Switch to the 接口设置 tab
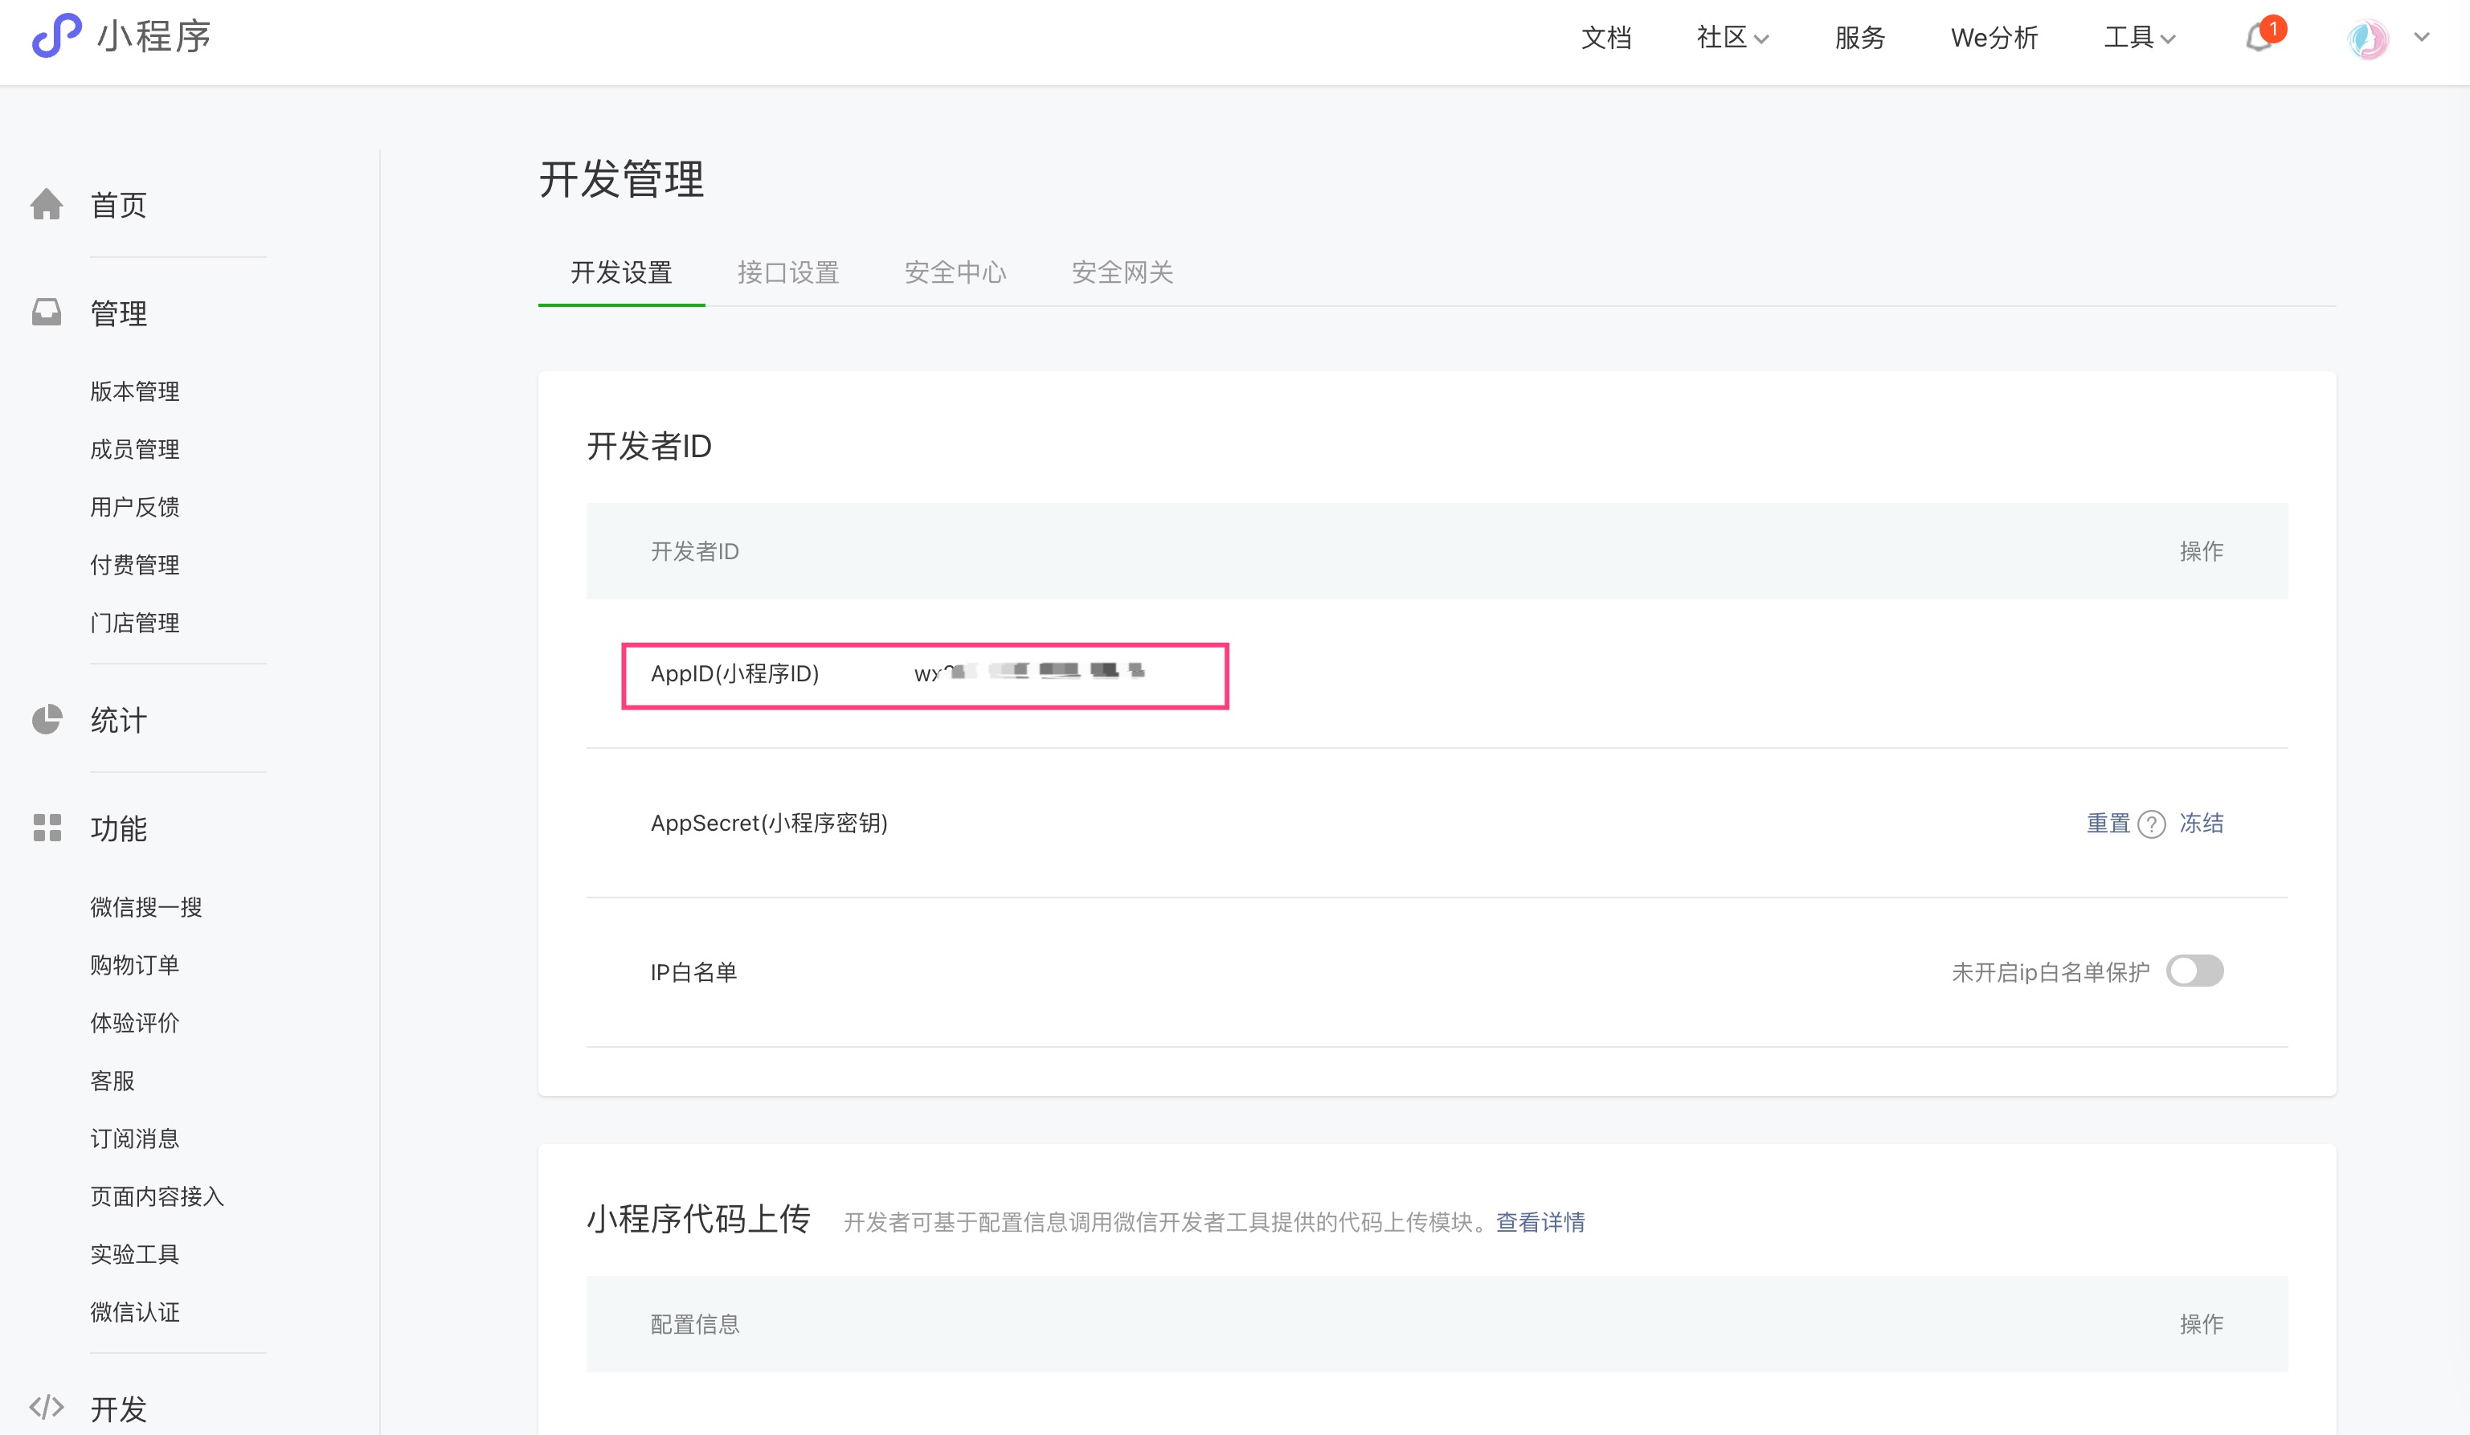Image resolution: width=2470 pixels, height=1435 pixels. [788, 272]
